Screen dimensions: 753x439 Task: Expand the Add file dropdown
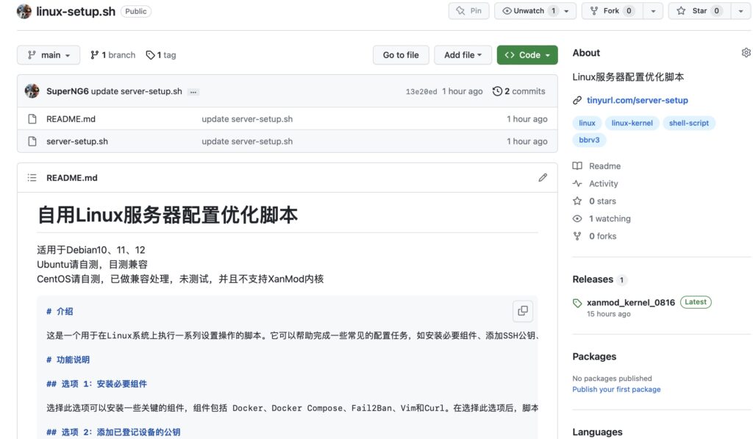point(463,55)
